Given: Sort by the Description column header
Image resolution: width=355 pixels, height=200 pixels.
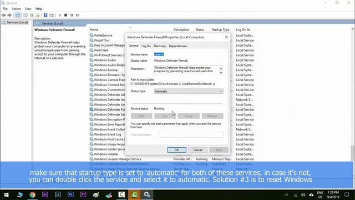Looking at the screenshot, I should click(x=181, y=29).
